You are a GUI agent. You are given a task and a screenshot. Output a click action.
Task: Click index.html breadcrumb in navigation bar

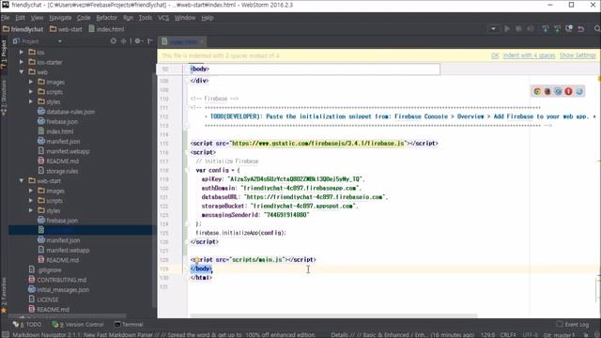(x=106, y=29)
